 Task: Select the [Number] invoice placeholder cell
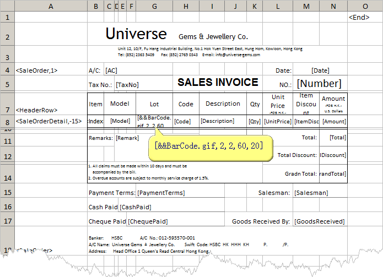click(x=319, y=84)
